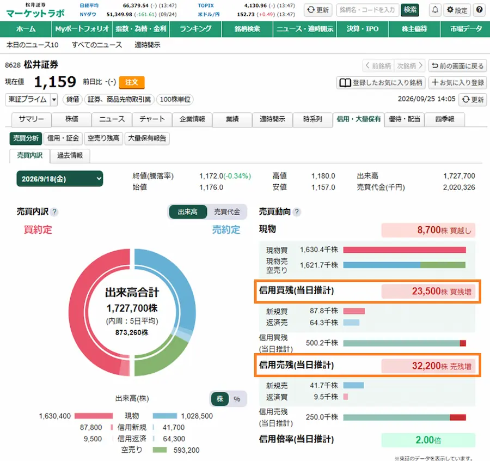
Task: Open the 適時開示 link under the main menu
Action: click(x=147, y=45)
